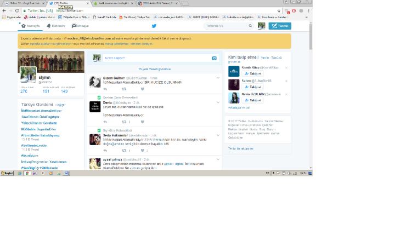Screen dimensions: 417x235
Task: Open Chrome menu three dots
Action: (x=308, y=11)
